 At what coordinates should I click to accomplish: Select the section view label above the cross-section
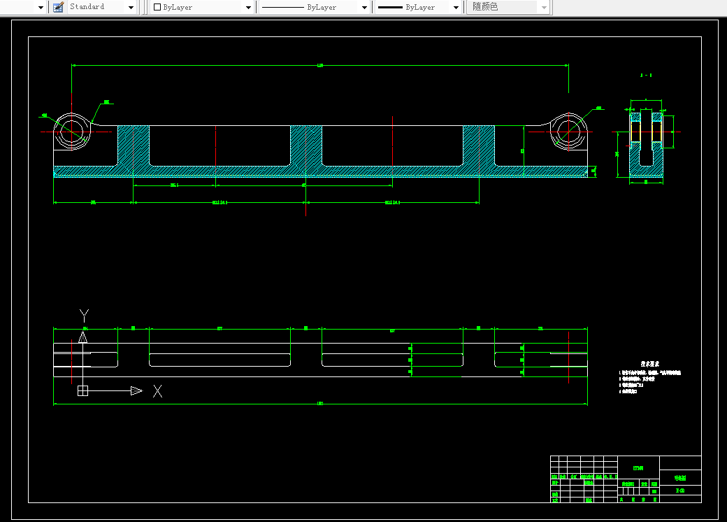[646, 75]
